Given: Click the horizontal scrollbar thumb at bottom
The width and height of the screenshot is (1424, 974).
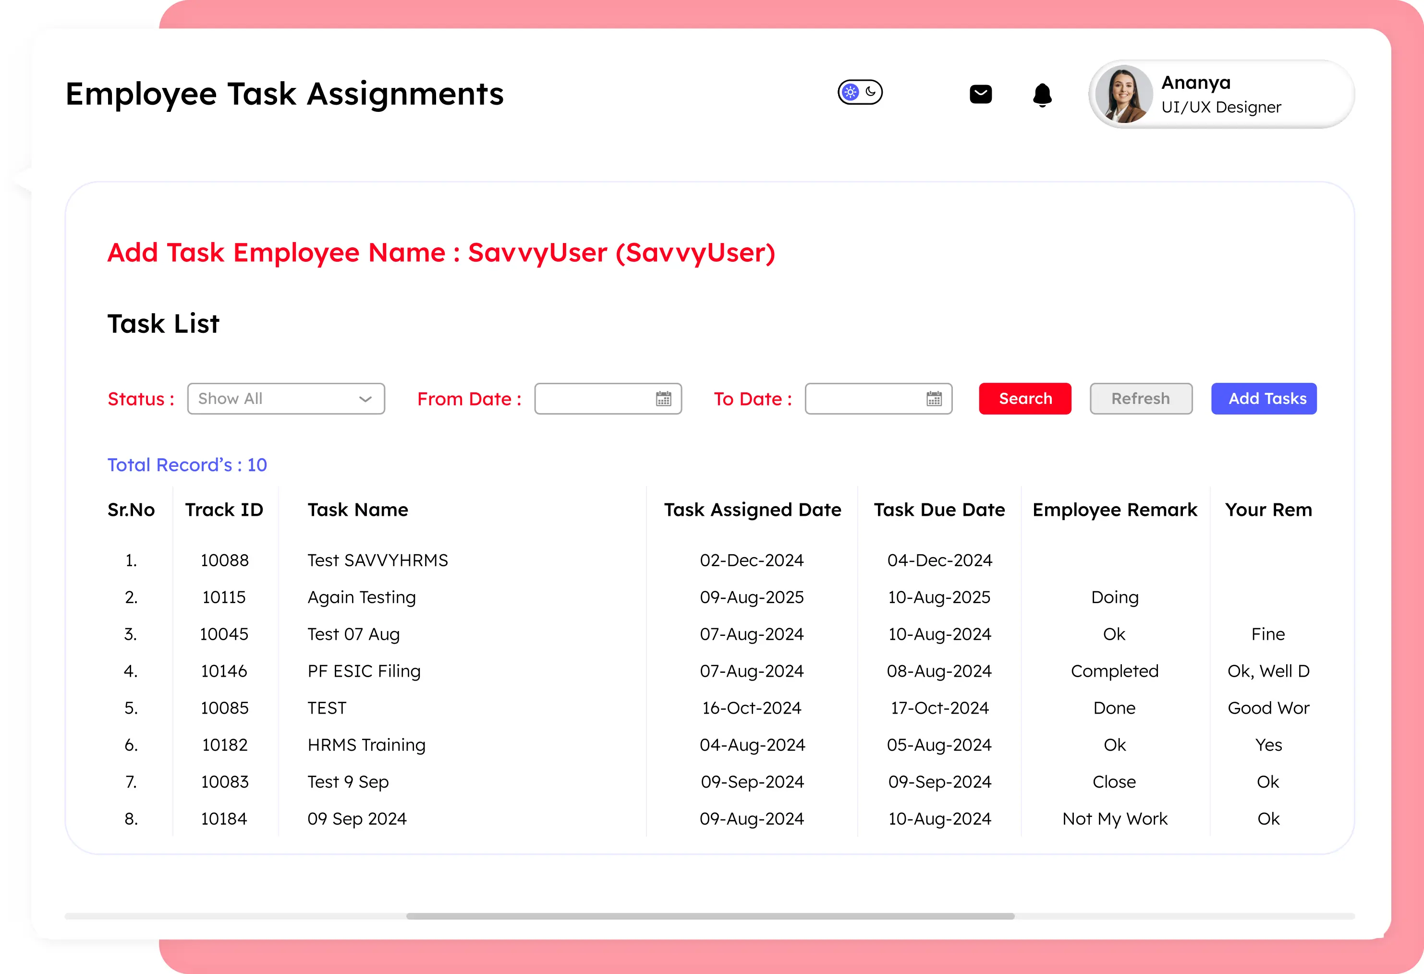Looking at the screenshot, I should [x=709, y=916].
